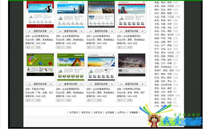Click the 演示 demo button for 平面设计网站
Image resolution: width=209 pixels, height=129 pixels.
point(28,100)
